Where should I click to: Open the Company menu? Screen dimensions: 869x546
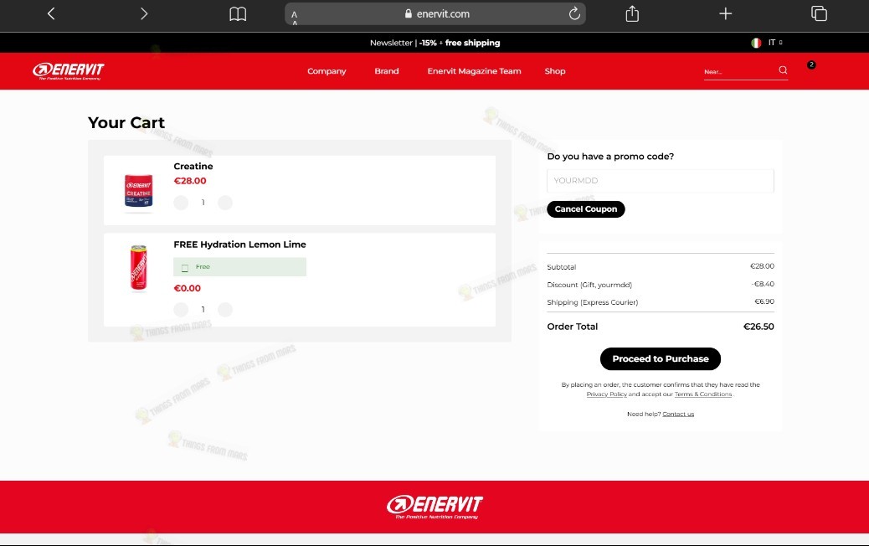coord(327,71)
